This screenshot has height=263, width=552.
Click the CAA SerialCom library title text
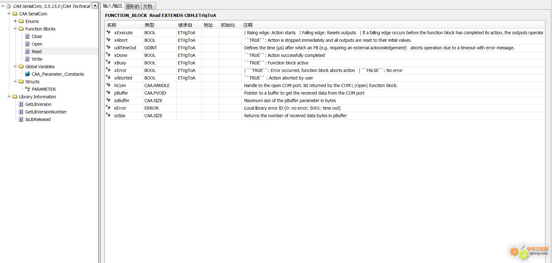click(52, 6)
